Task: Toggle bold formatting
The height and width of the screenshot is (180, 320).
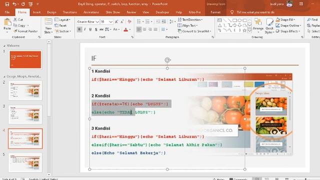Action: [79, 29]
